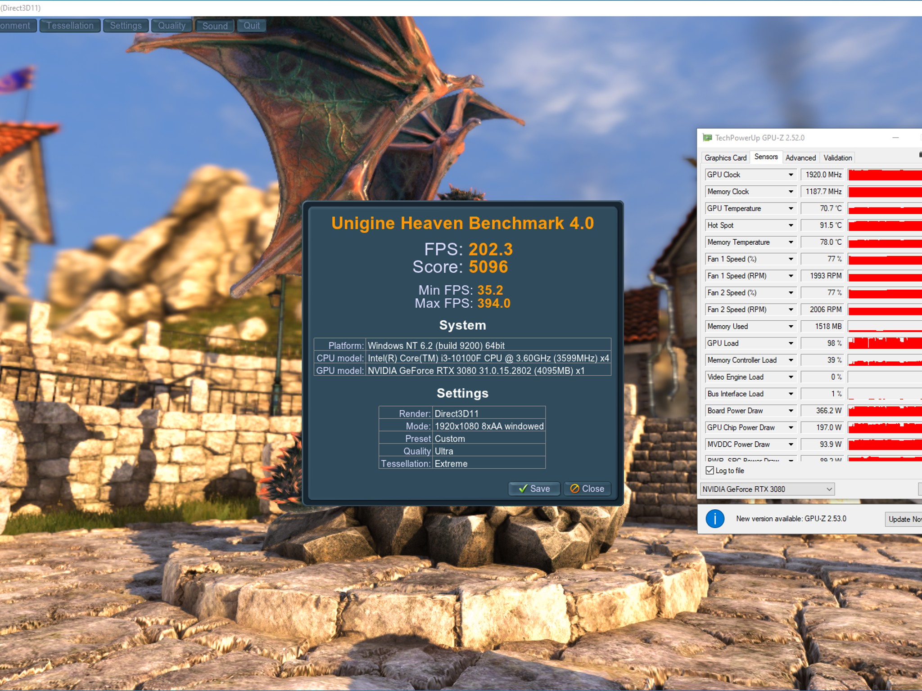This screenshot has width=922, height=691.
Task: Expand the Fan 2 Speed (RPM) dropdown
Action: [x=791, y=310]
